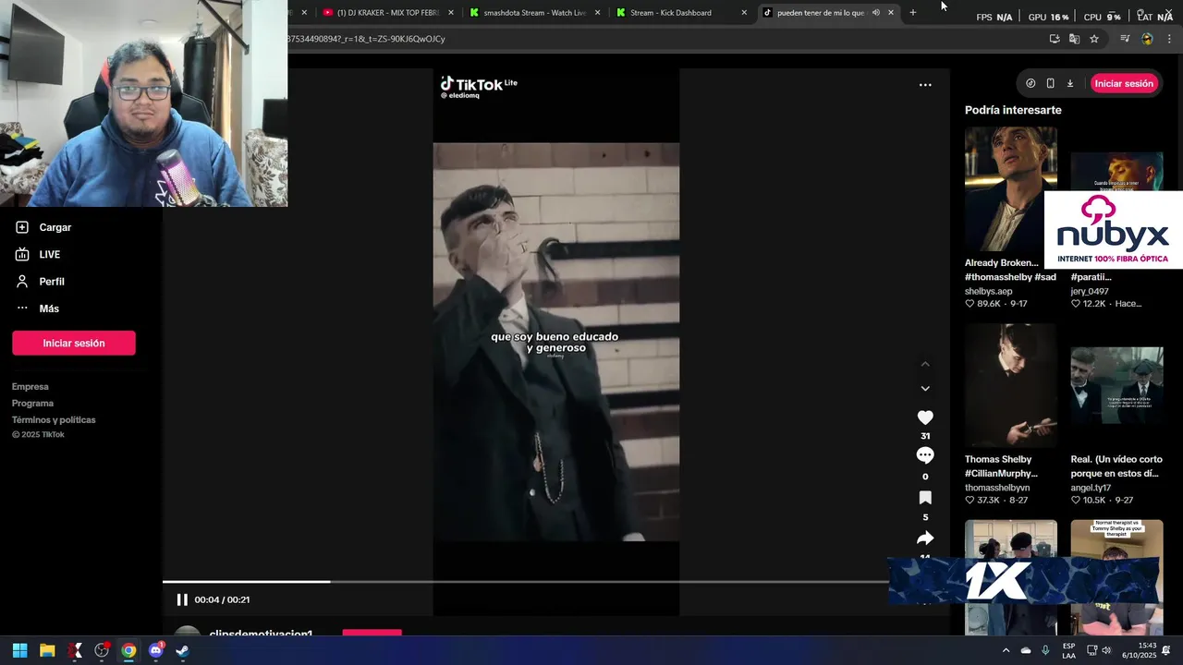Switch to DJ KRAKER - MIX TOP tab
The image size is (1183, 665).
click(x=388, y=13)
